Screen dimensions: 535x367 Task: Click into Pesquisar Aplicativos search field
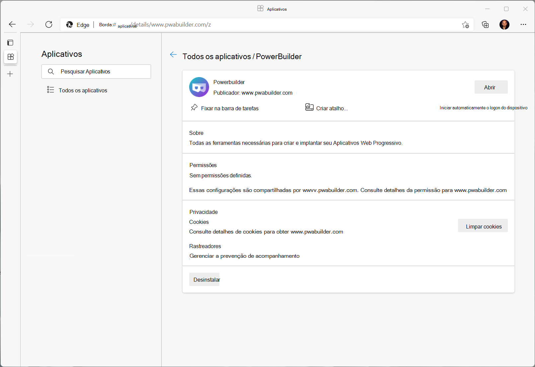click(96, 71)
